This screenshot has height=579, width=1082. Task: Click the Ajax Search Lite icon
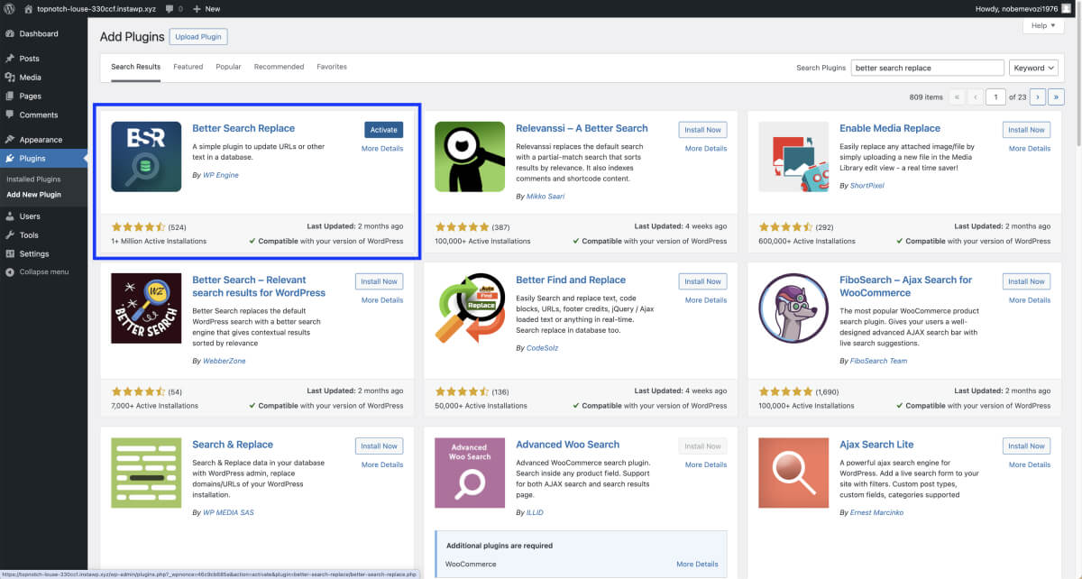[793, 473]
